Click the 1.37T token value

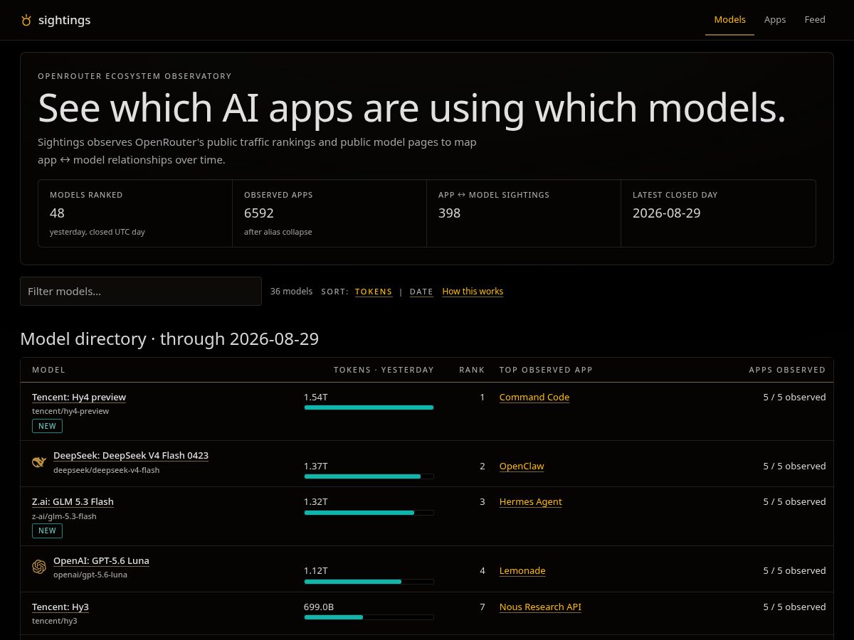coord(316,466)
